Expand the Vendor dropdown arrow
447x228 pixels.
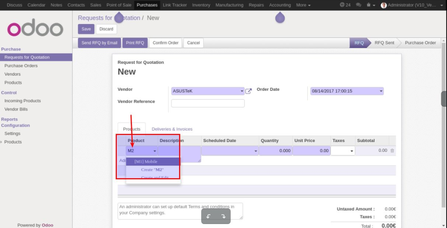pyautogui.click(x=242, y=91)
